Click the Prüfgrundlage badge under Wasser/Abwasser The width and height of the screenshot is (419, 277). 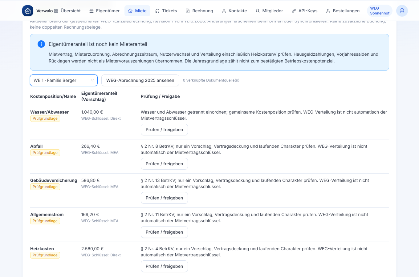coord(45,118)
